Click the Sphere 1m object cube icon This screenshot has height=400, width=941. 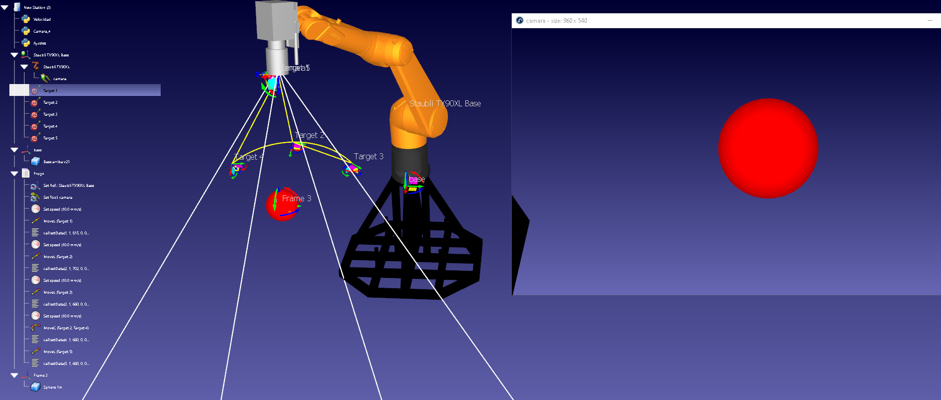click(36, 387)
